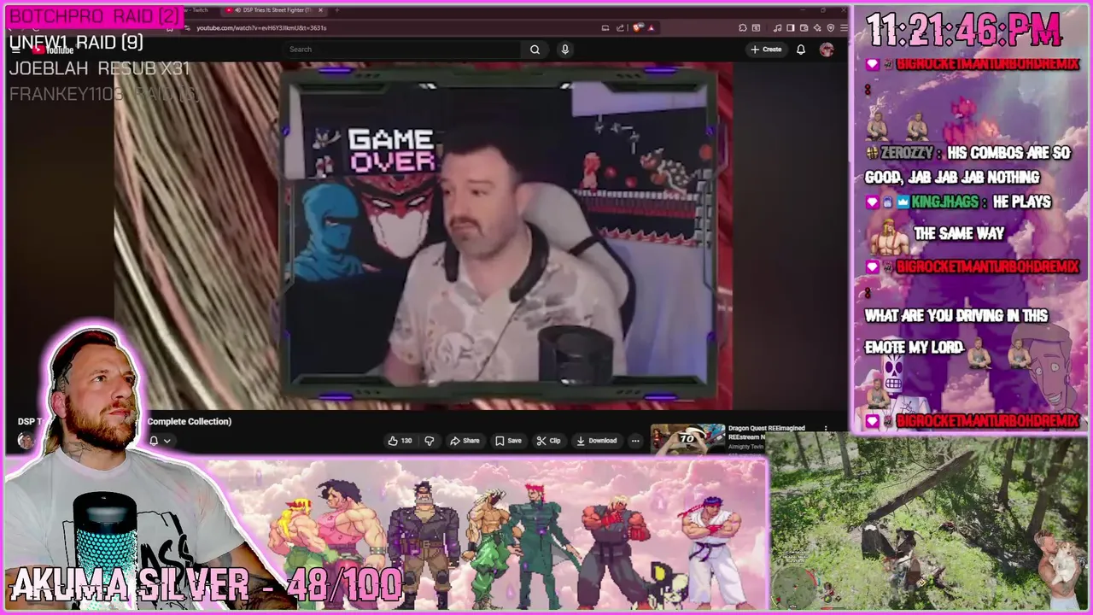Like the video showing 130 likes
Viewport: 1093px width, 615px height.
pos(399,441)
